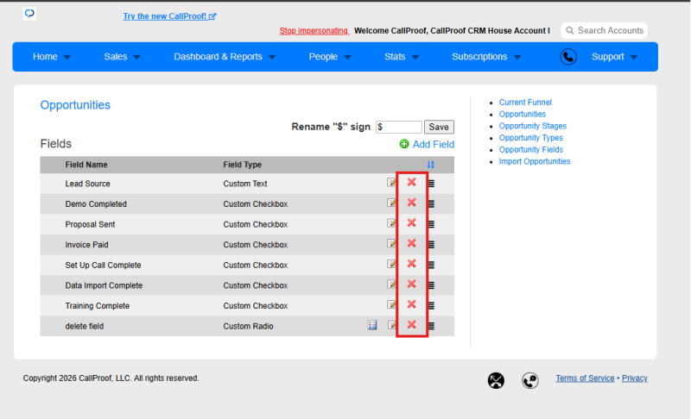
Task: Delete the Training Complete field
Action: point(412,304)
